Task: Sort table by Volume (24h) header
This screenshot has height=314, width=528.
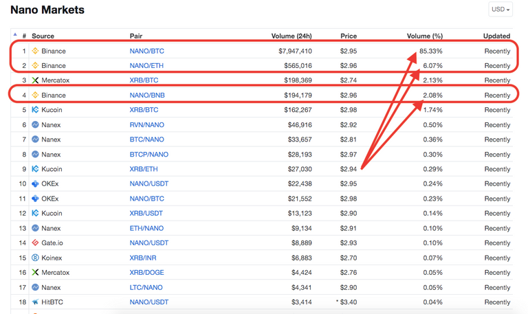Action: pos(291,36)
